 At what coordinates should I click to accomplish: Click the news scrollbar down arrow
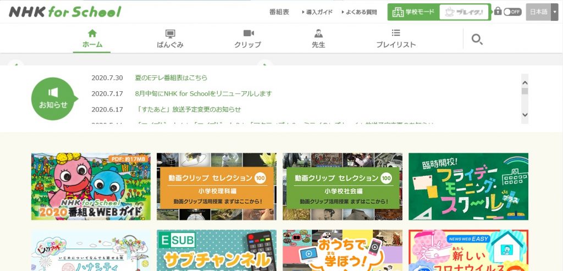525,114
